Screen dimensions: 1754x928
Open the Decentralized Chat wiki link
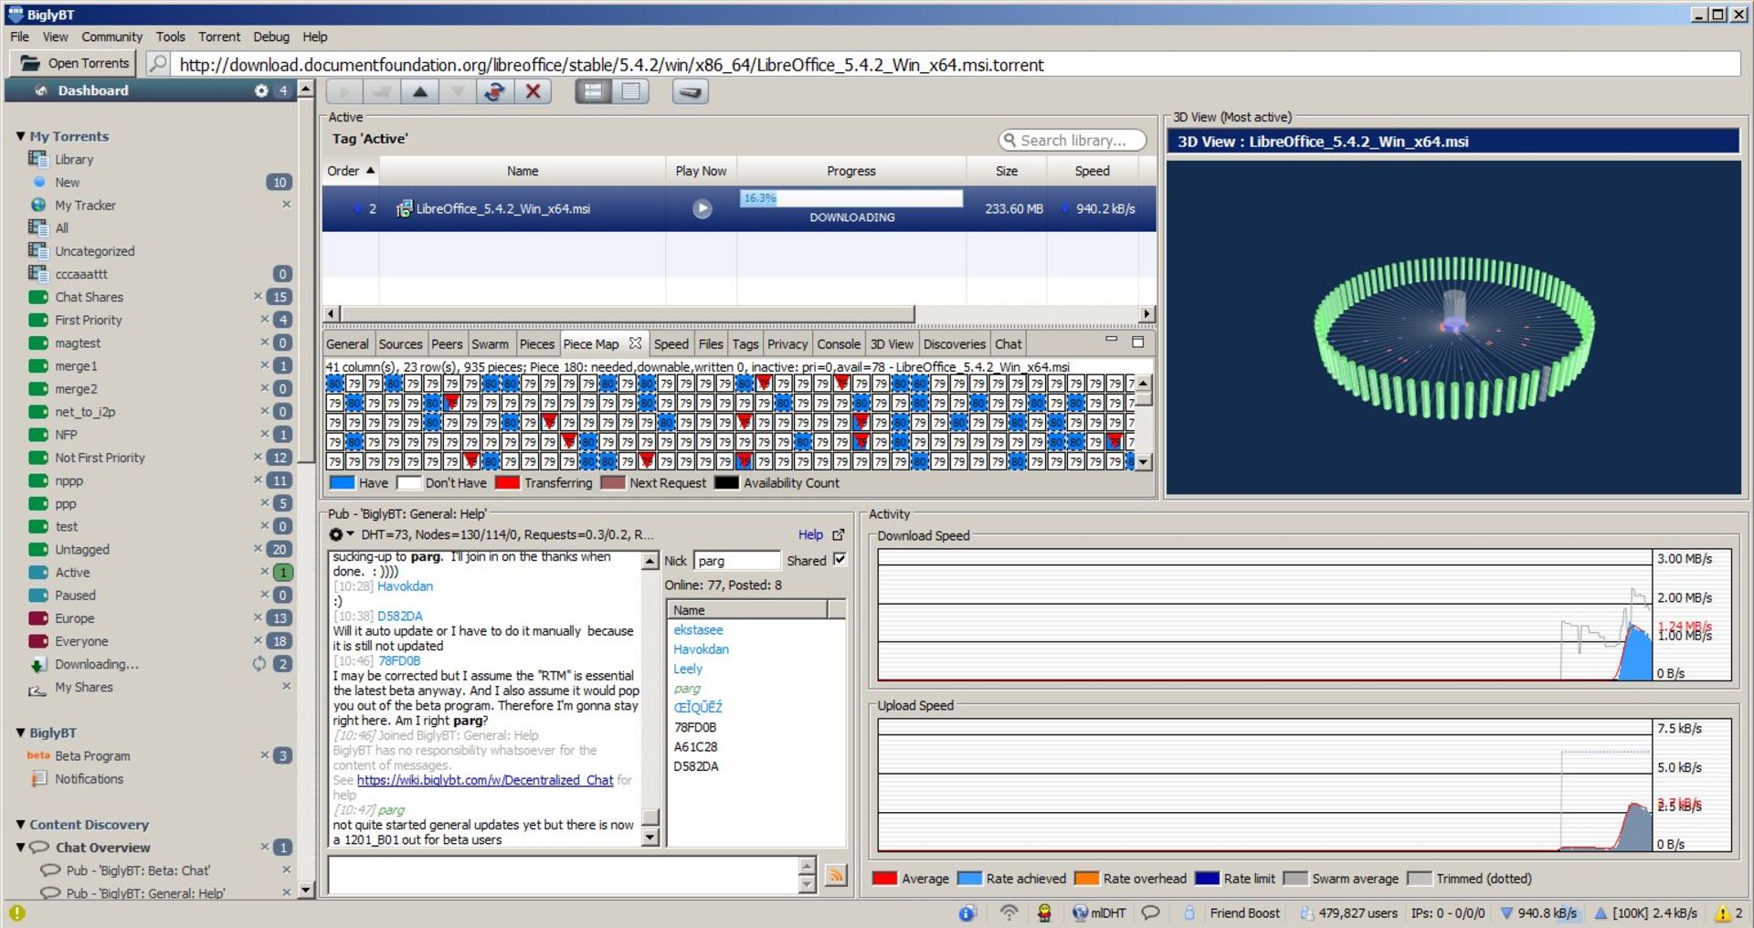pos(484,780)
